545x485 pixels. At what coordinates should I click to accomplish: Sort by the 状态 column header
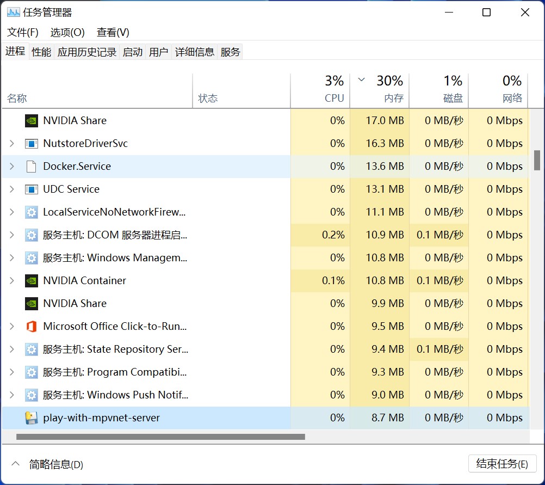click(241, 91)
